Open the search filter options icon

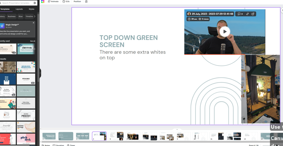click(35, 3)
